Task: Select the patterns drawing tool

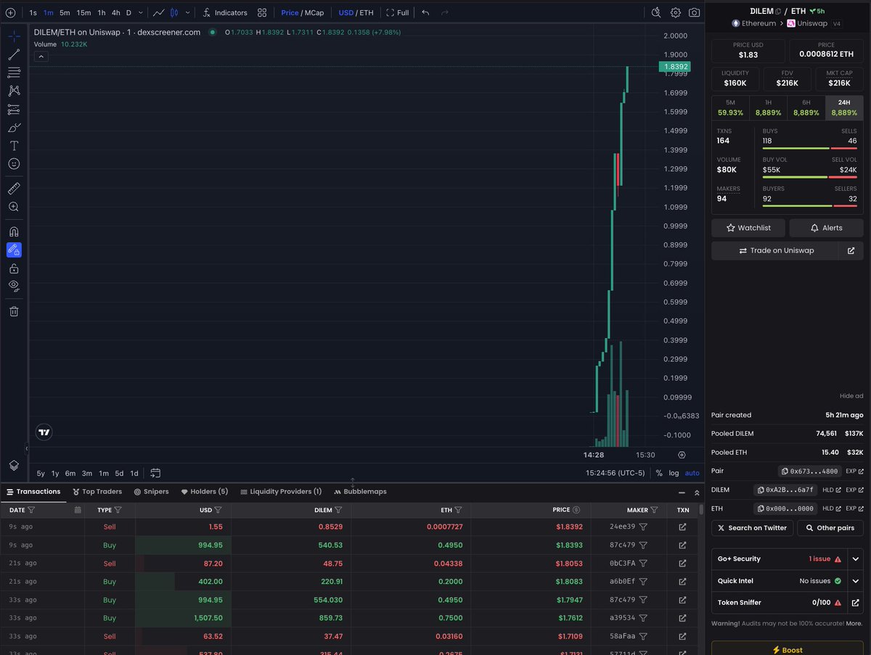Action: point(14,91)
